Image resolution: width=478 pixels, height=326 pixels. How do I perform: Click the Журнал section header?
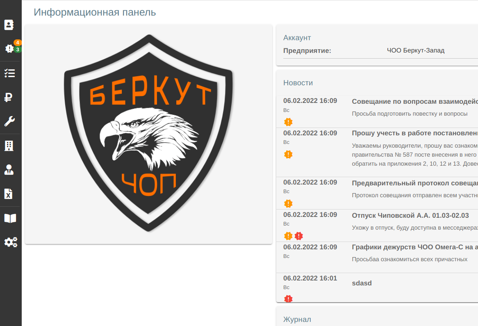point(297,319)
